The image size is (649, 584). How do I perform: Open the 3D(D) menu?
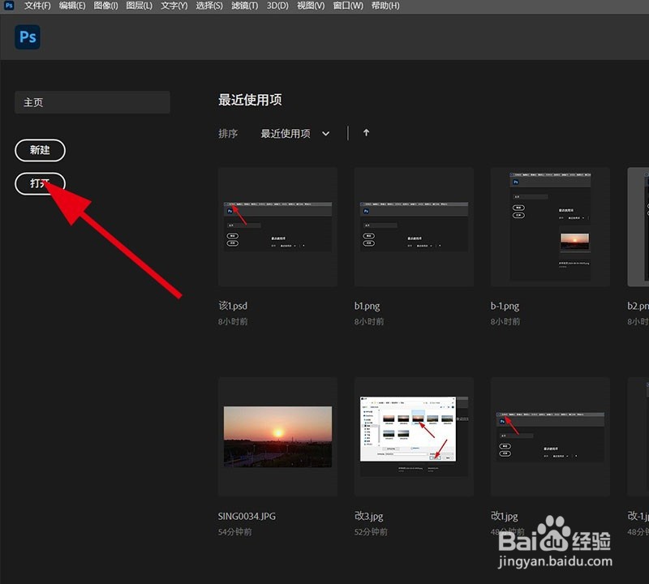(277, 6)
